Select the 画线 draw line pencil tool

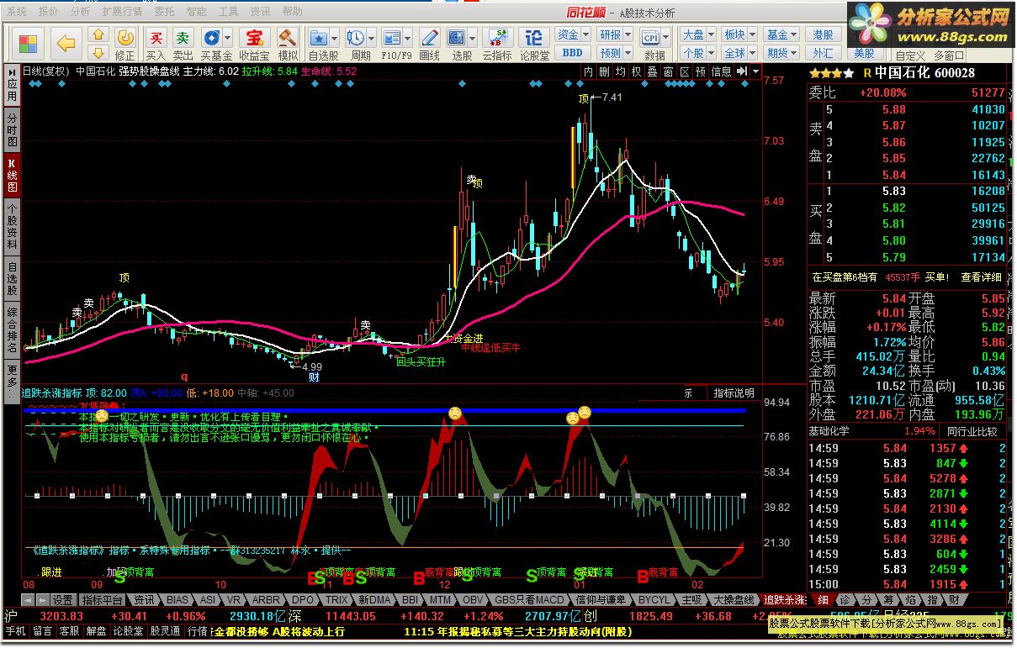pos(430,44)
